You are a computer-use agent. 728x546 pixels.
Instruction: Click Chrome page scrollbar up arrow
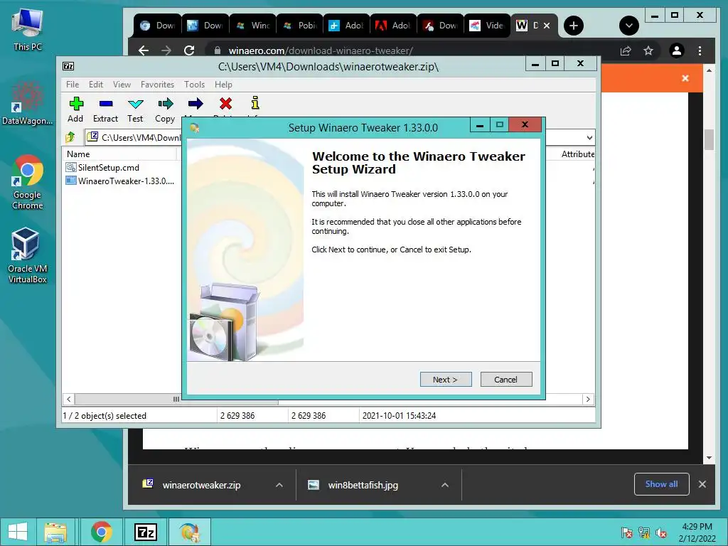point(709,70)
